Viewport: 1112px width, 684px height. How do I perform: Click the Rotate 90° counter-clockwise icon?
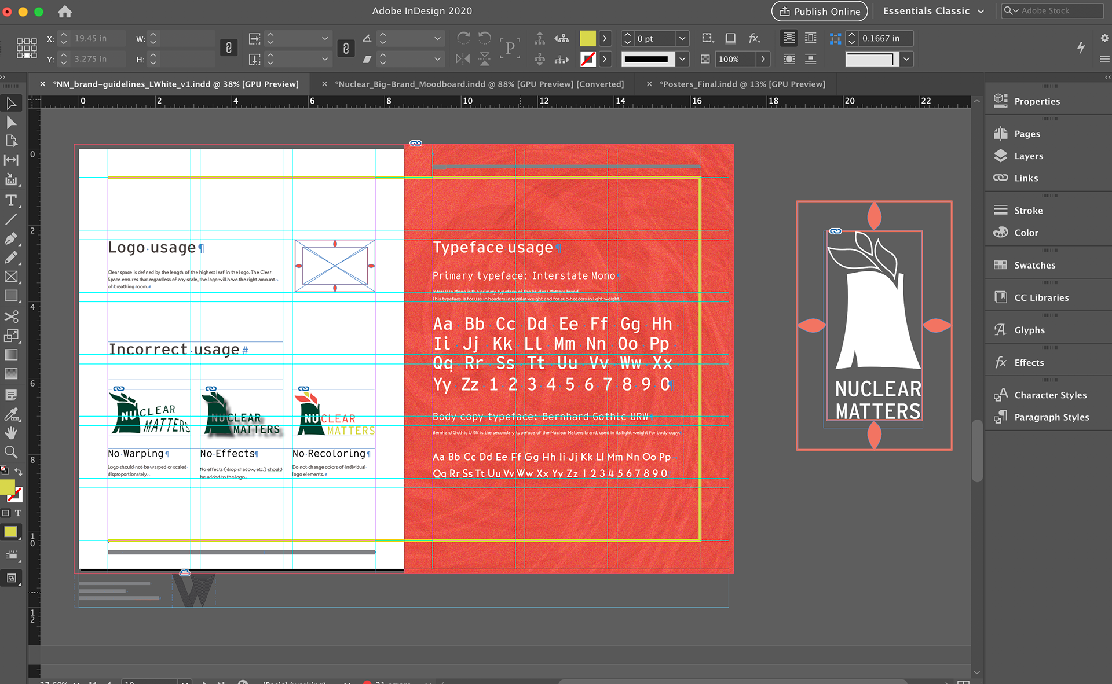tap(485, 38)
